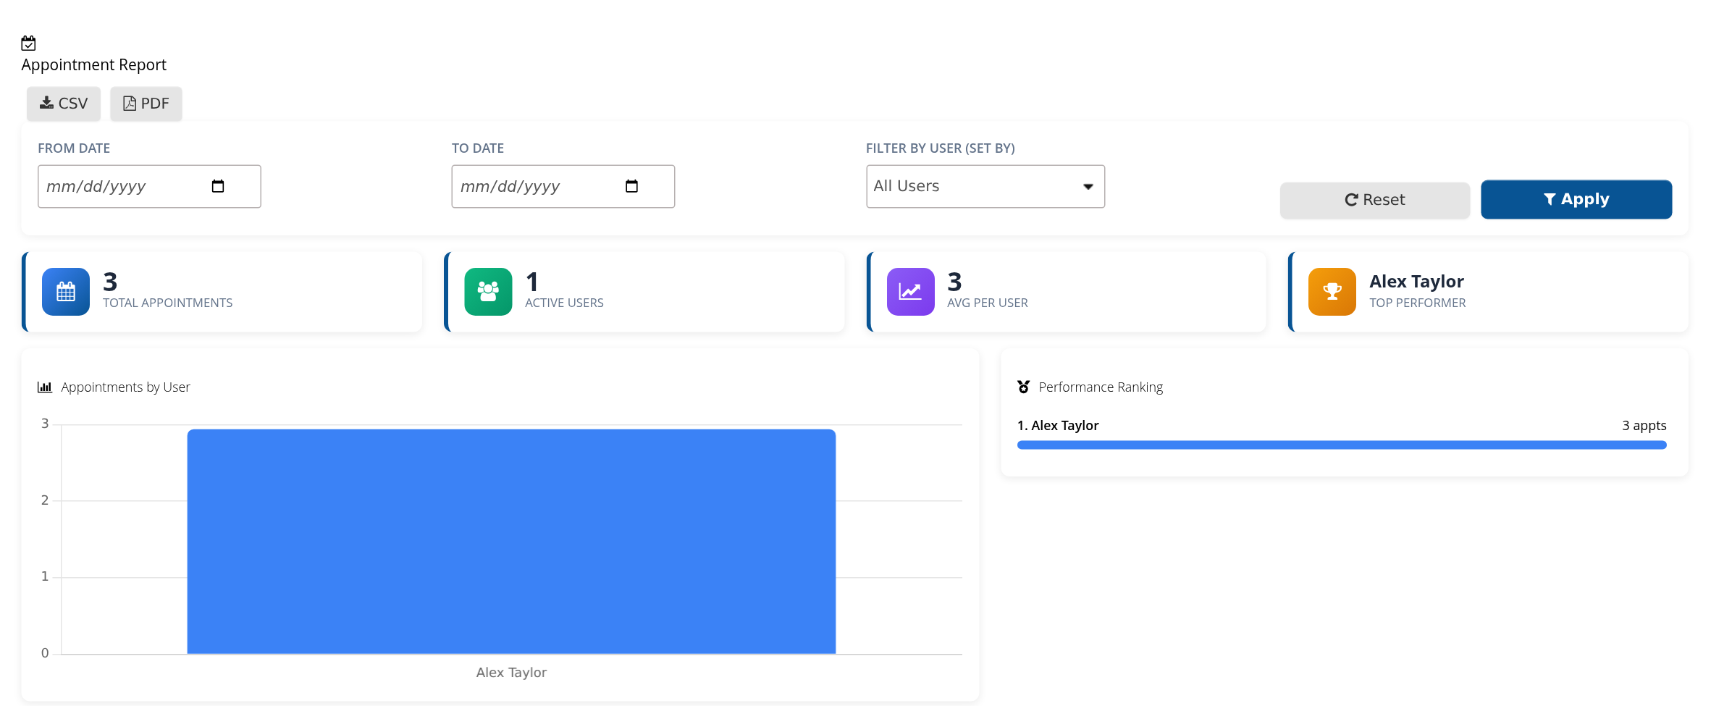Click the From Date input field
1711x706 pixels.
coord(149,186)
